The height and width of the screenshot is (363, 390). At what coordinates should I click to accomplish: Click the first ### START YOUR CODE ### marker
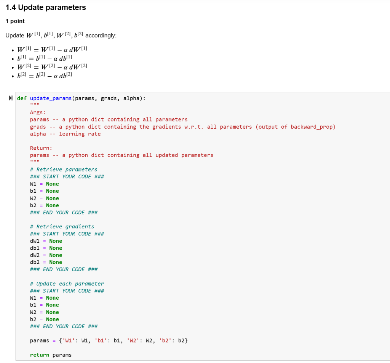[x=67, y=176]
